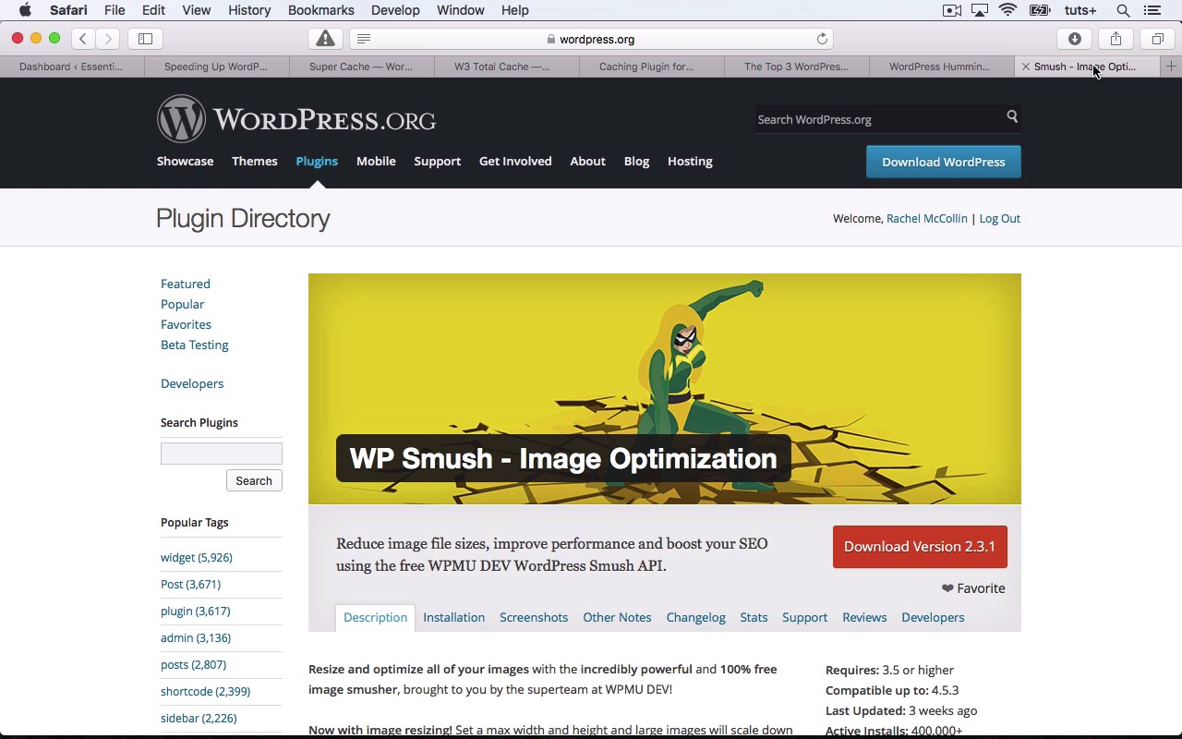The image size is (1182, 739).
Task: Switch to the Dashboard ‹ Essenti... tab
Action: point(72,67)
